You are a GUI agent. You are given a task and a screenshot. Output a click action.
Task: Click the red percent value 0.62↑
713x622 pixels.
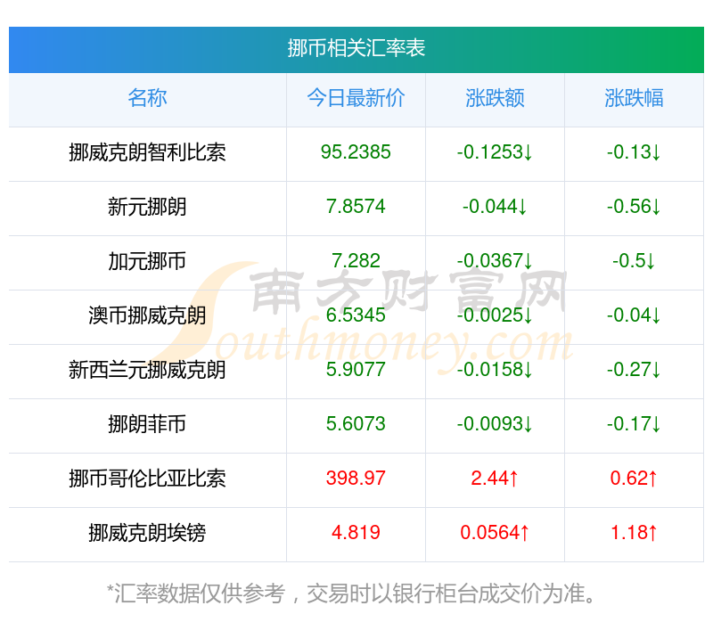(634, 479)
